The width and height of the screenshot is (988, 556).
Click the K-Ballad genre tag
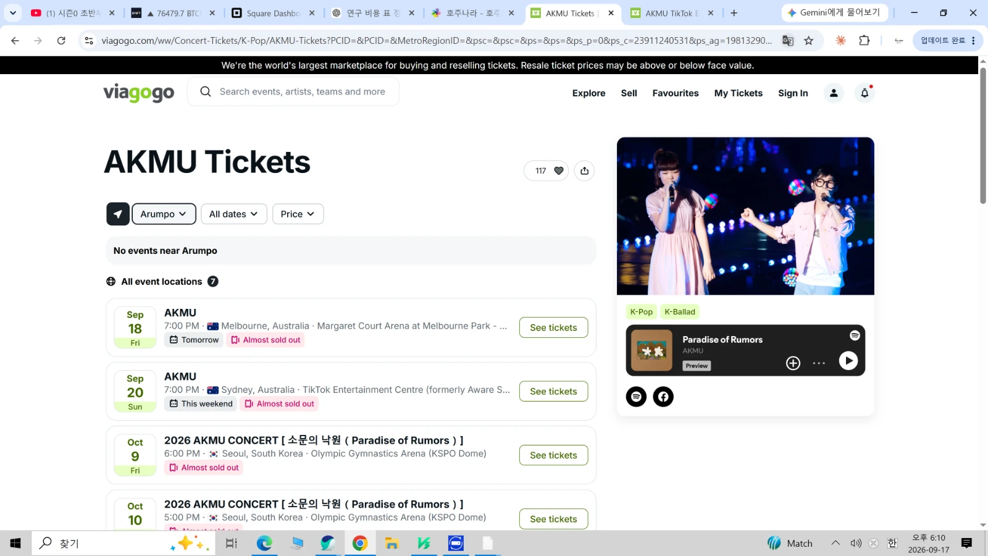(x=680, y=312)
